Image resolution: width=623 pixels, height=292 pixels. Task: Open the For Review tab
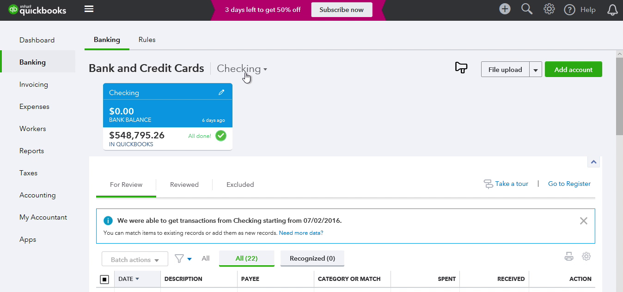point(126,185)
